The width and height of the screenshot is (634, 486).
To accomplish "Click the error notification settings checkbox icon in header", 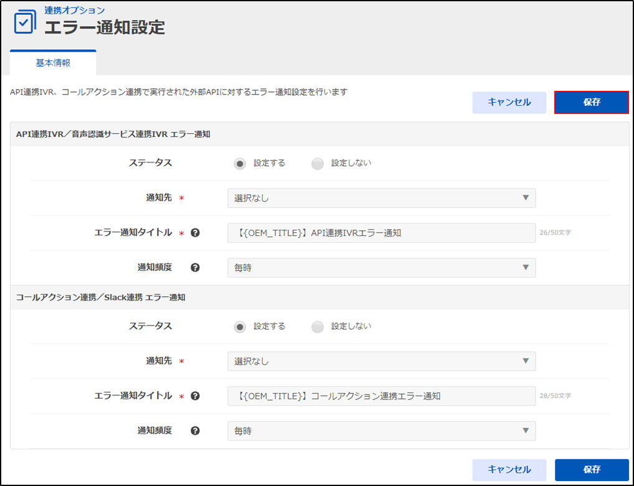I will click(x=25, y=22).
